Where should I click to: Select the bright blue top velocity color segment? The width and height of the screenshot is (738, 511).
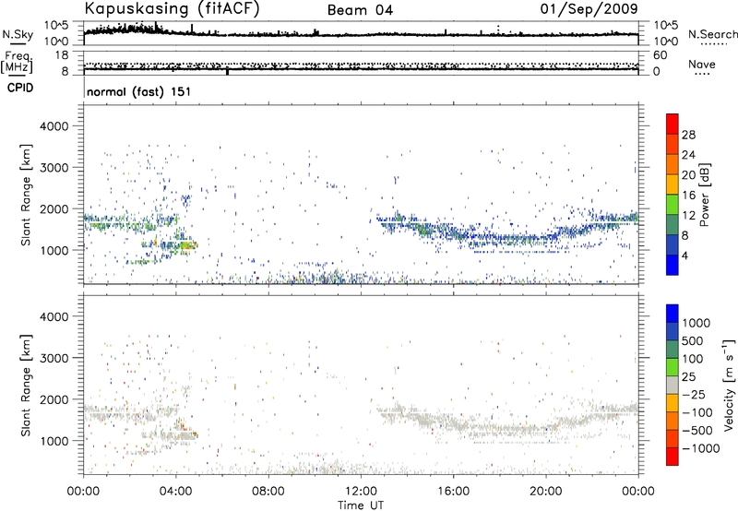(673, 314)
